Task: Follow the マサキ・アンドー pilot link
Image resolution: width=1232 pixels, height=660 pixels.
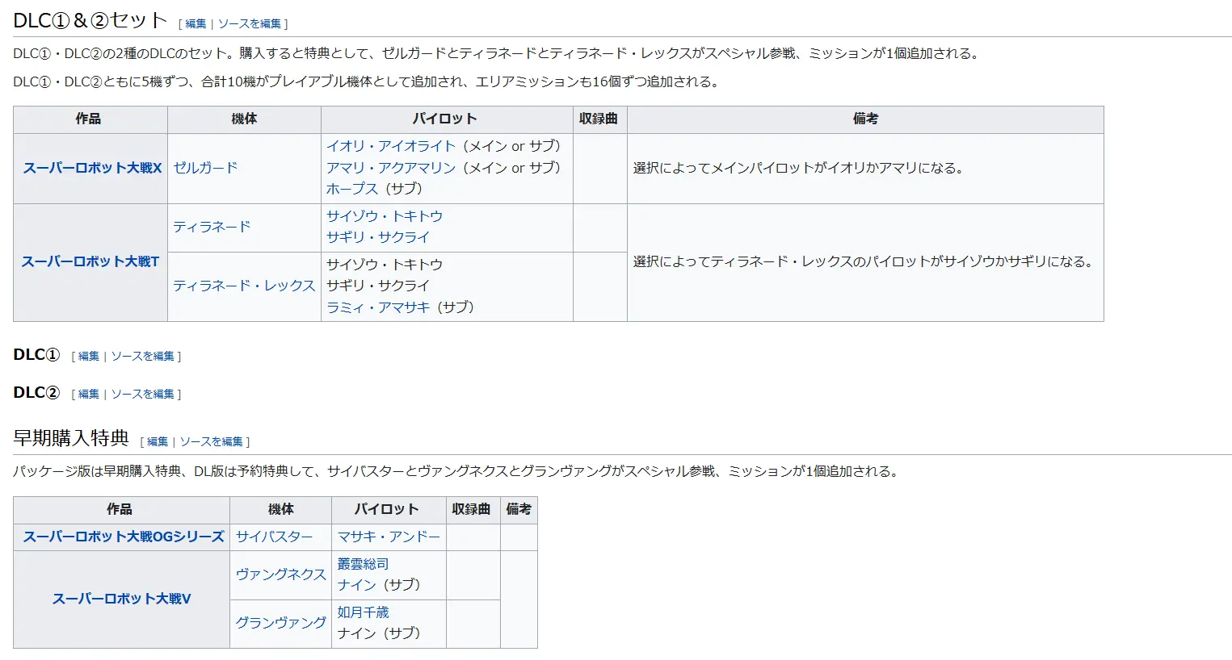Action: click(x=389, y=537)
